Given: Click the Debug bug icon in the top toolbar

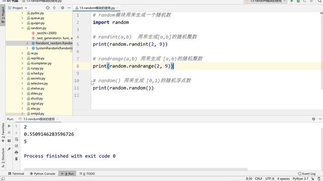Looking at the screenshot, I should 298,1.
